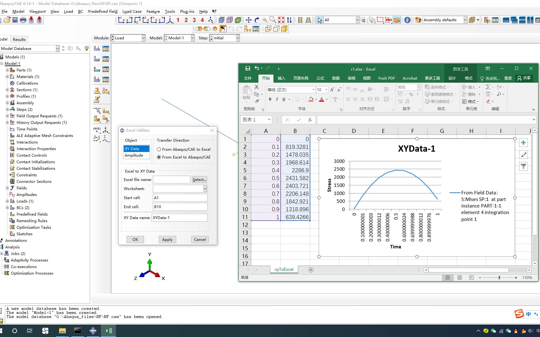
Task: Click the Excel fill color bucket
Action: 311,99
